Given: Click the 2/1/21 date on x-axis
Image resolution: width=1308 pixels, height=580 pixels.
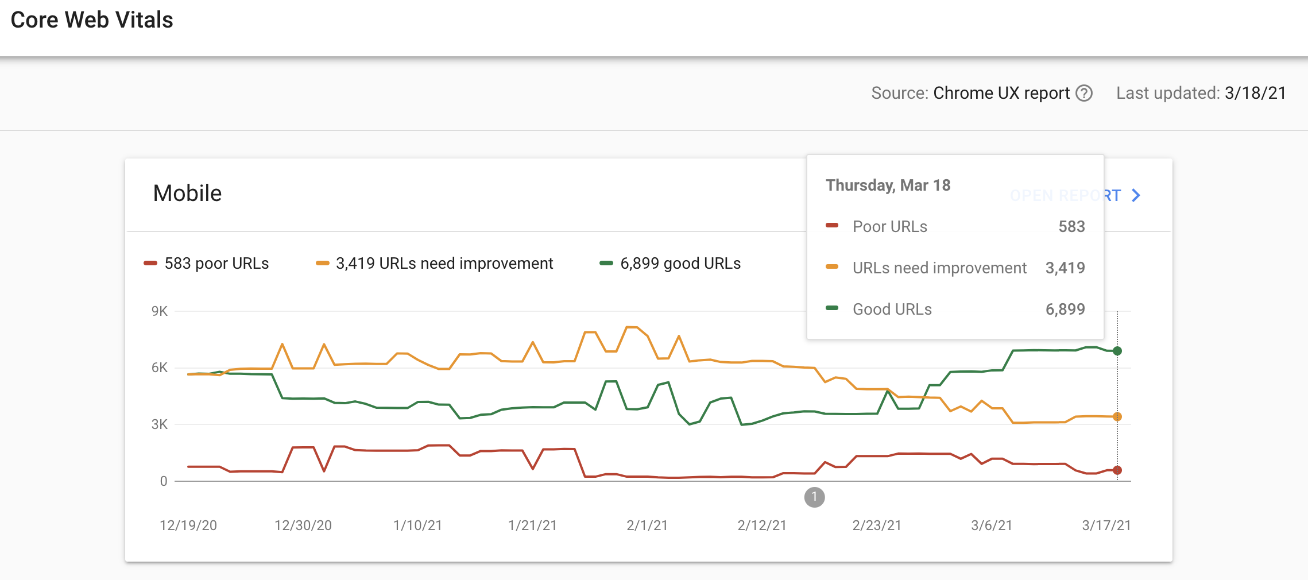Looking at the screenshot, I should 647,525.
